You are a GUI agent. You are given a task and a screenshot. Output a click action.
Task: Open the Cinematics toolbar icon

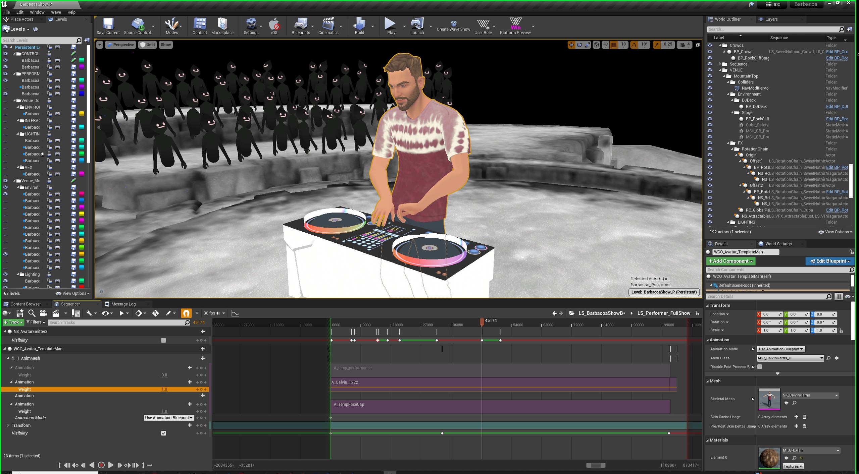point(328,26)
